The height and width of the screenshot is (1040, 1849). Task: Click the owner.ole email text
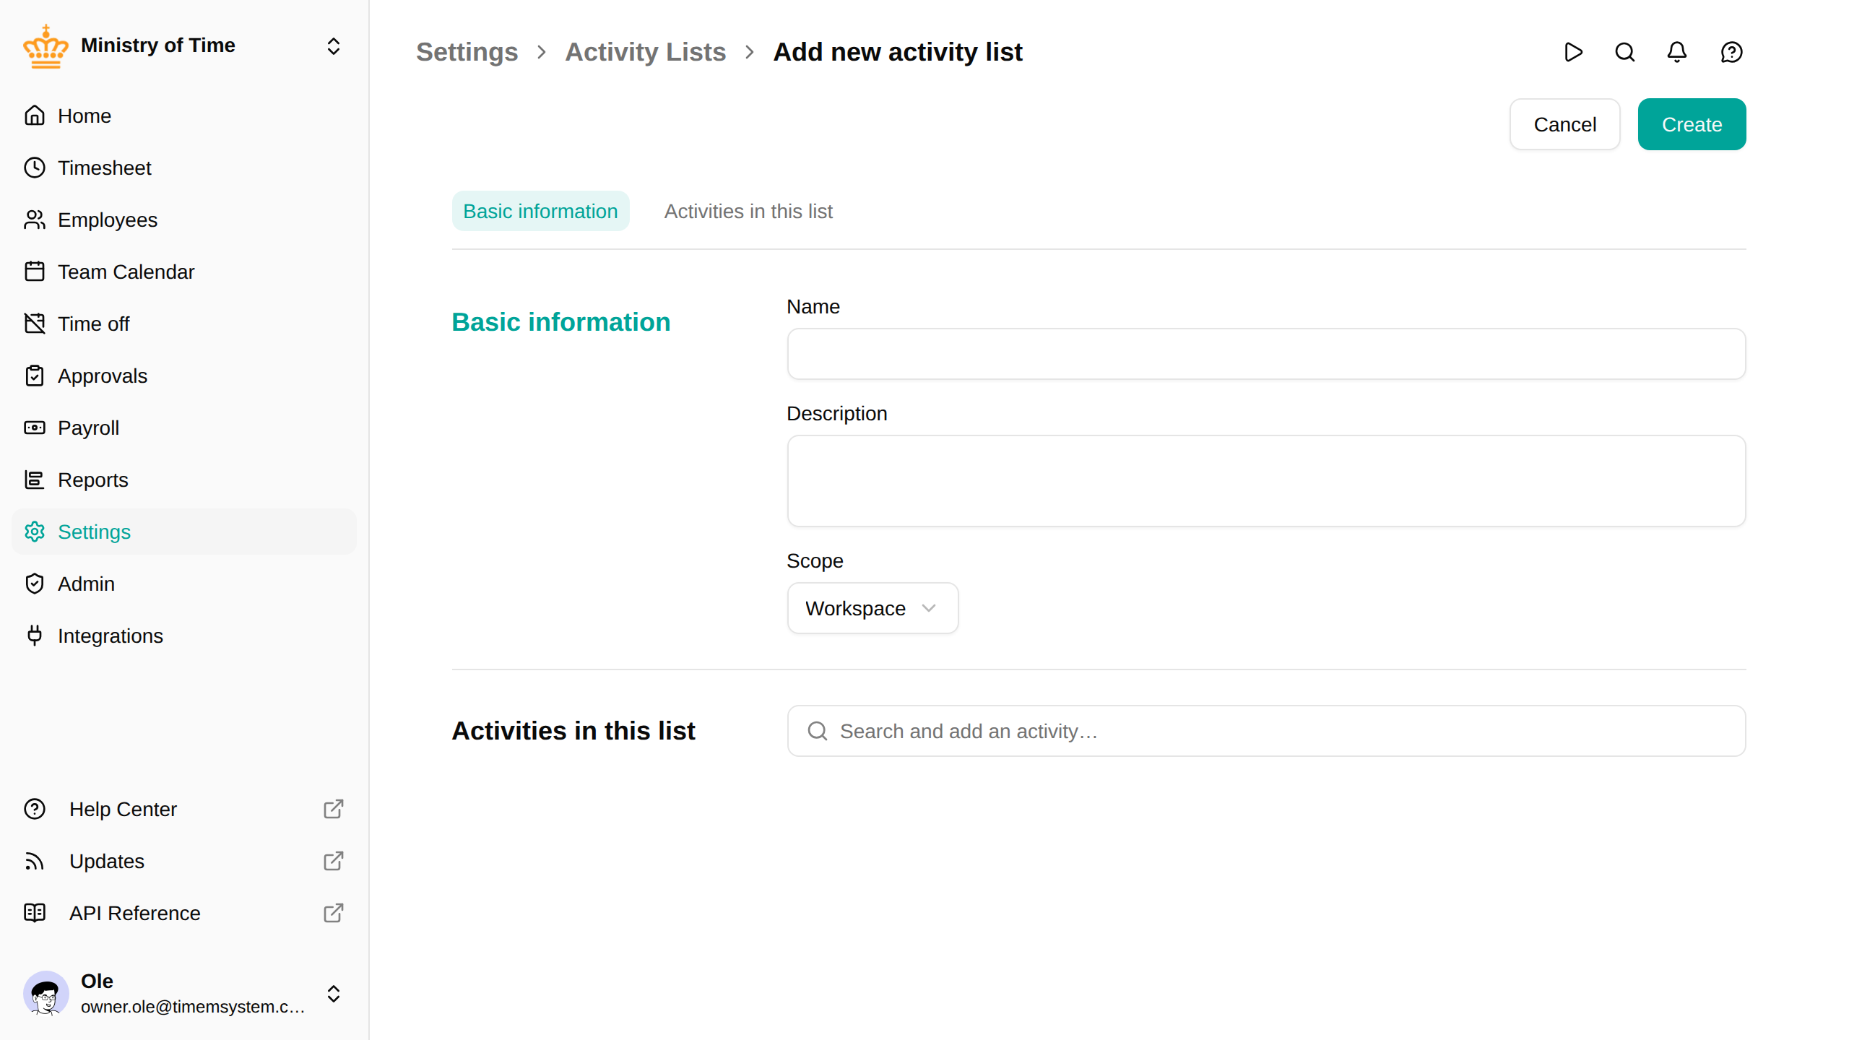[x=193, y=1007]
